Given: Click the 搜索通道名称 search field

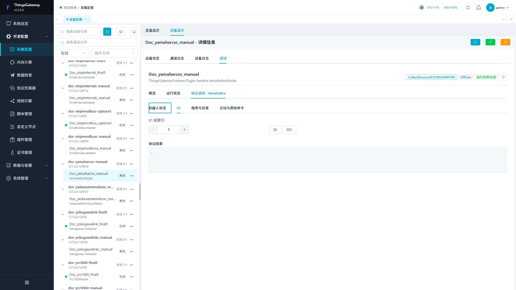Looking at the screenshot, I should pos(98,42).
